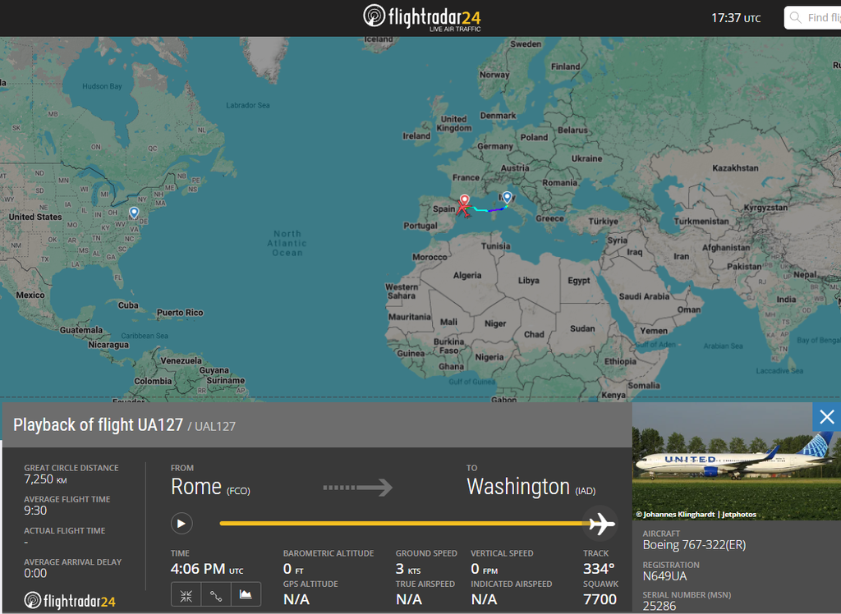Click the ground speed value 3 kts
The height and width of the screenshot is (614, 841).
coord(408,569)
